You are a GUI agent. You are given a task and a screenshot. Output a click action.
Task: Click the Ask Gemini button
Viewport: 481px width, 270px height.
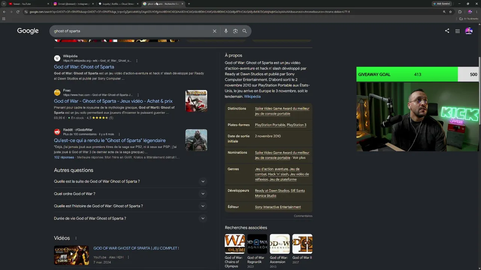[442, 4]
